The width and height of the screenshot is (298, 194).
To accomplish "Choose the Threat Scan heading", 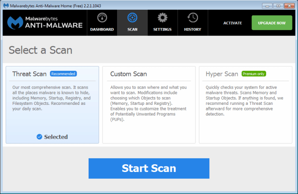I will pyautogui.click(x=29, y=74).
